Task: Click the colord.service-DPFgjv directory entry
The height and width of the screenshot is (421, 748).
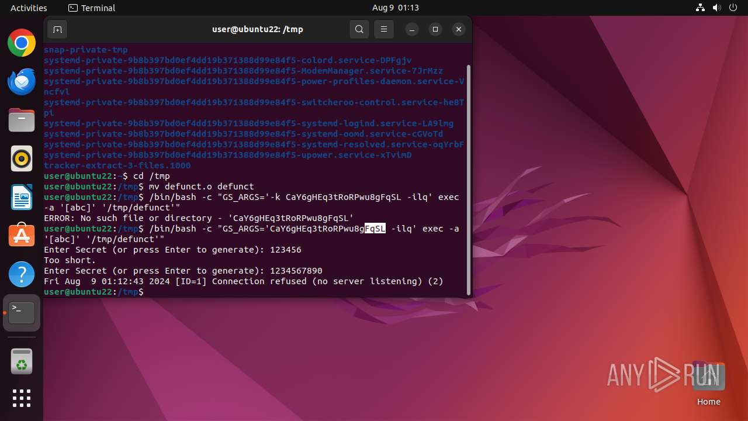Action: pyautogui.click(x=227, y=60)
